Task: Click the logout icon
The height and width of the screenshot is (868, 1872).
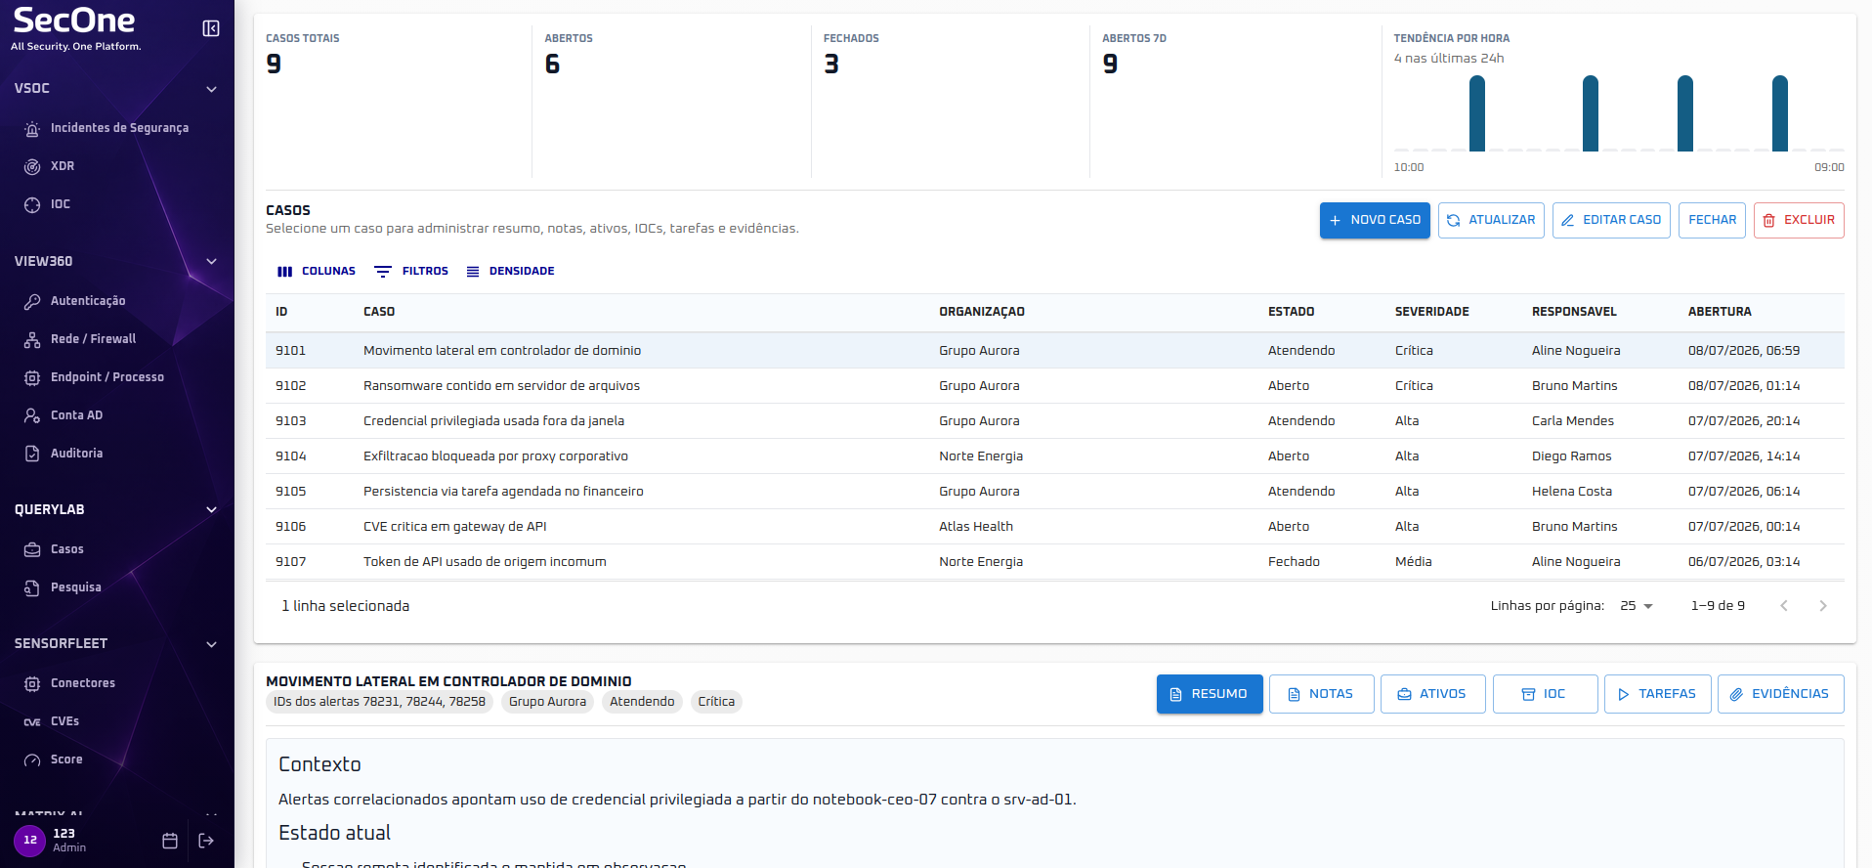Action: (x=206, y=841)
